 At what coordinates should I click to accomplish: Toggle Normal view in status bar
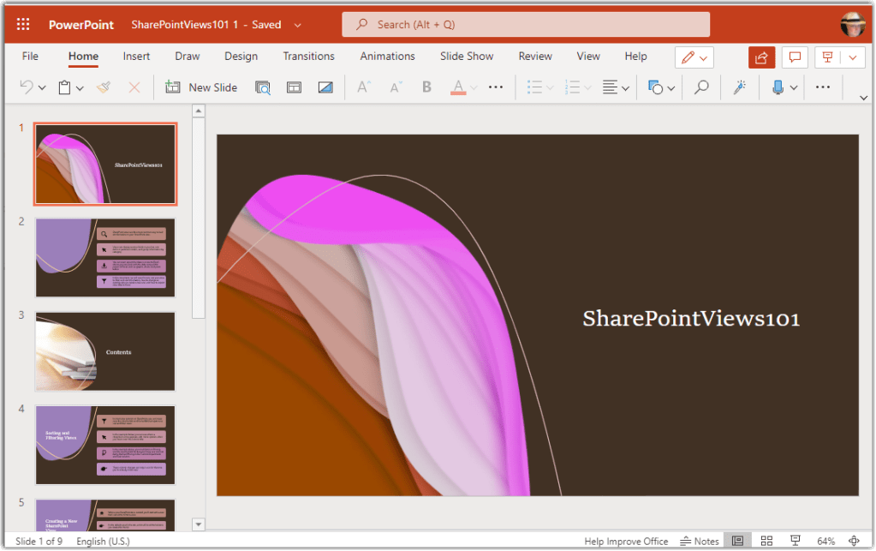pyautogui.click(x=737, y=541)
